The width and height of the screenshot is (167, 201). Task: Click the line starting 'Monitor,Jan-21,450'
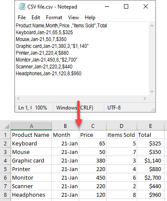pyautogui.click(x=46, y=60)
